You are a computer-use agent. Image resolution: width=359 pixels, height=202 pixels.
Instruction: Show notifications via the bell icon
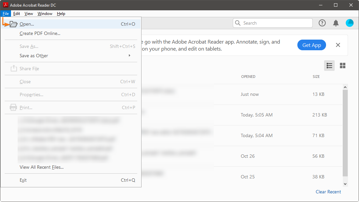pos(336,23)
